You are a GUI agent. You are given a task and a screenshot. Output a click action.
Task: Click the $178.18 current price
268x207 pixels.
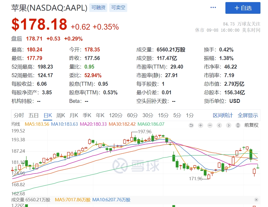[39, 24]
